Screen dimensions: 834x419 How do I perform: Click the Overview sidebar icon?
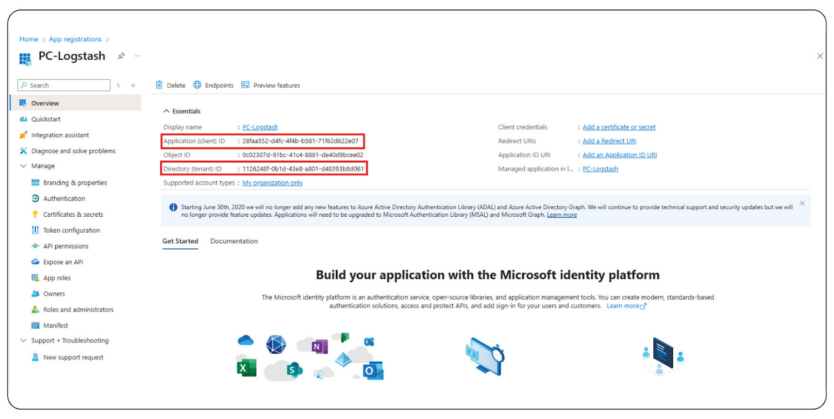tap(23, 103)
